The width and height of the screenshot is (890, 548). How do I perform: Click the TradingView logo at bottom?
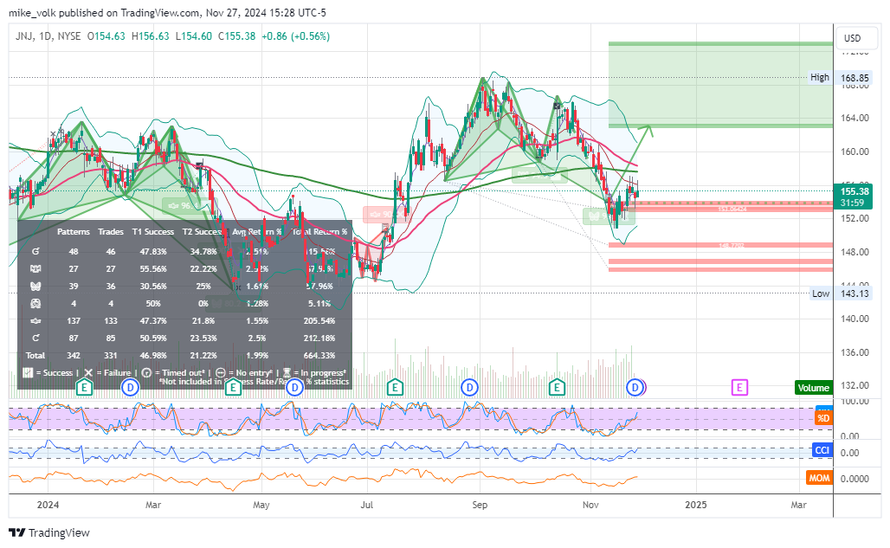coord(49,532)
